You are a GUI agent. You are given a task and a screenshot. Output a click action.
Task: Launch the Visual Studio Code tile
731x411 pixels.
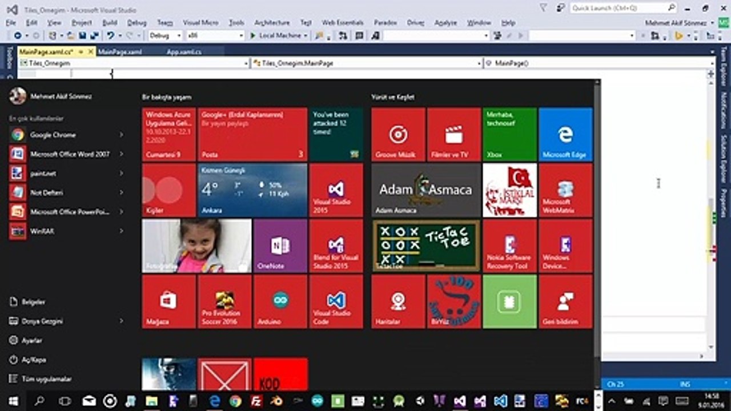(336, 301)
